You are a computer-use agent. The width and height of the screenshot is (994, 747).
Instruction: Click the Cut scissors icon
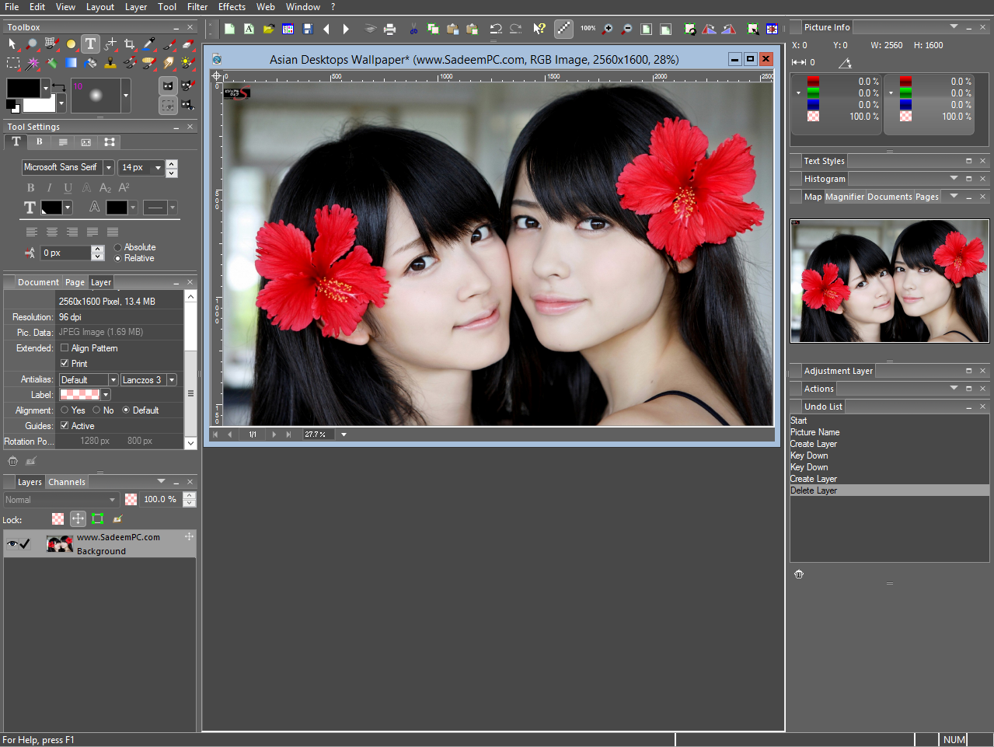pos(413,29)
